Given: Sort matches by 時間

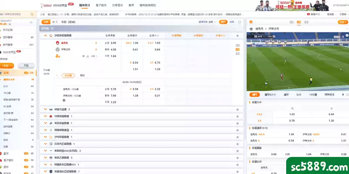Looking at the screenshot, I should pos(232,22).
